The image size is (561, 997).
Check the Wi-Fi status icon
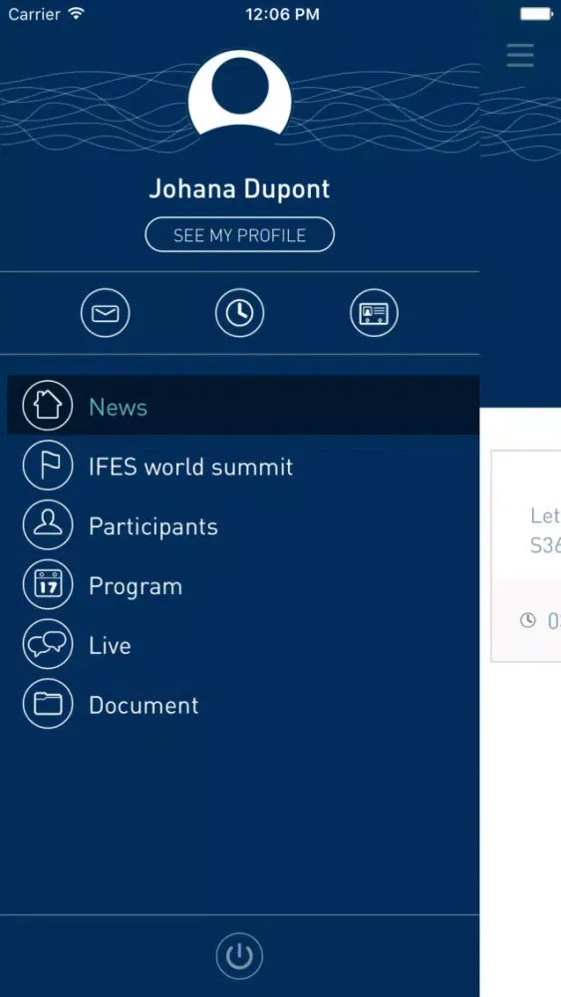coord(77,13)
